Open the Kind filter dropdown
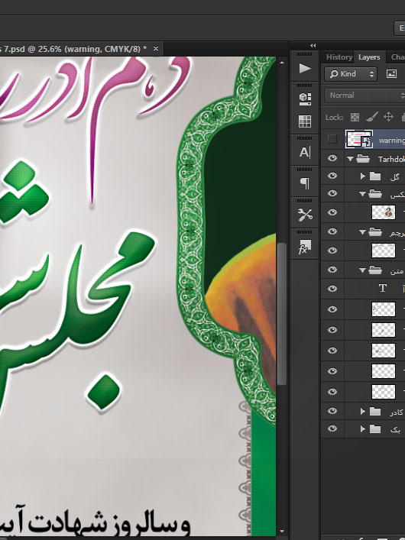The image size is (405, 540). coord(351,73)
